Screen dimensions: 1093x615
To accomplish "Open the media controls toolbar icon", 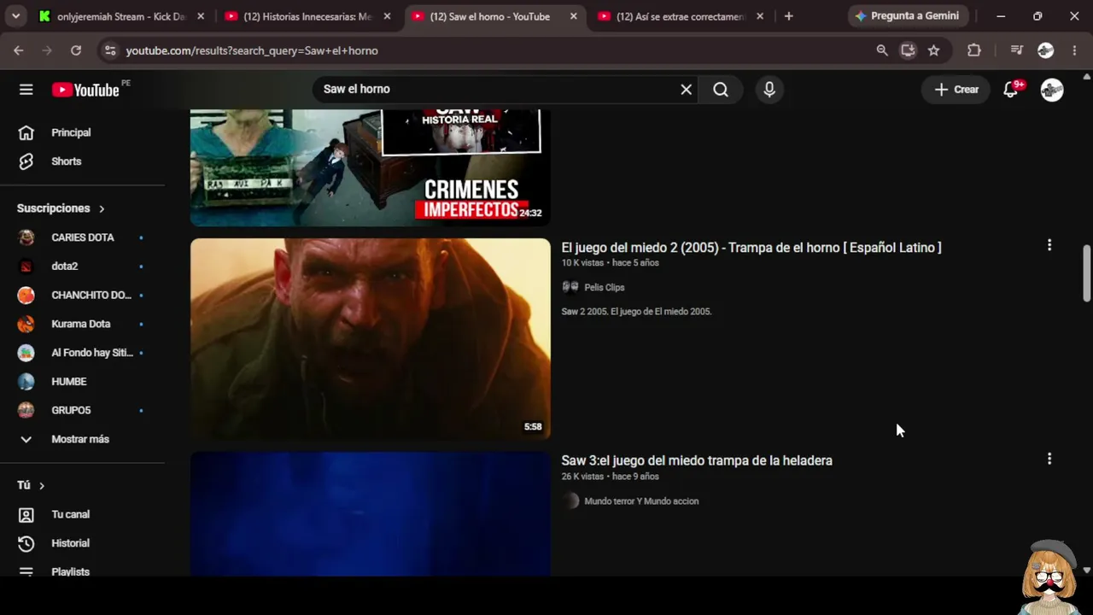I will (x=1016, y=50).
